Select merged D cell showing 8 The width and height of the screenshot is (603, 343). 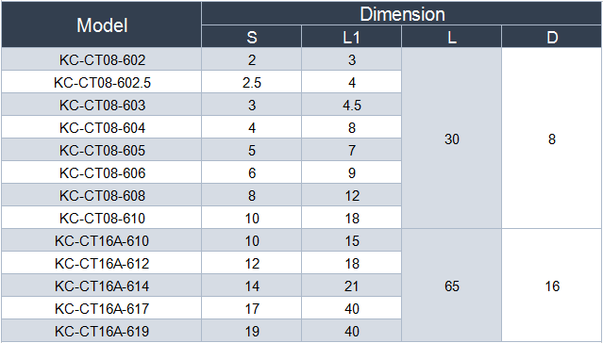click(x=552, y=139)
